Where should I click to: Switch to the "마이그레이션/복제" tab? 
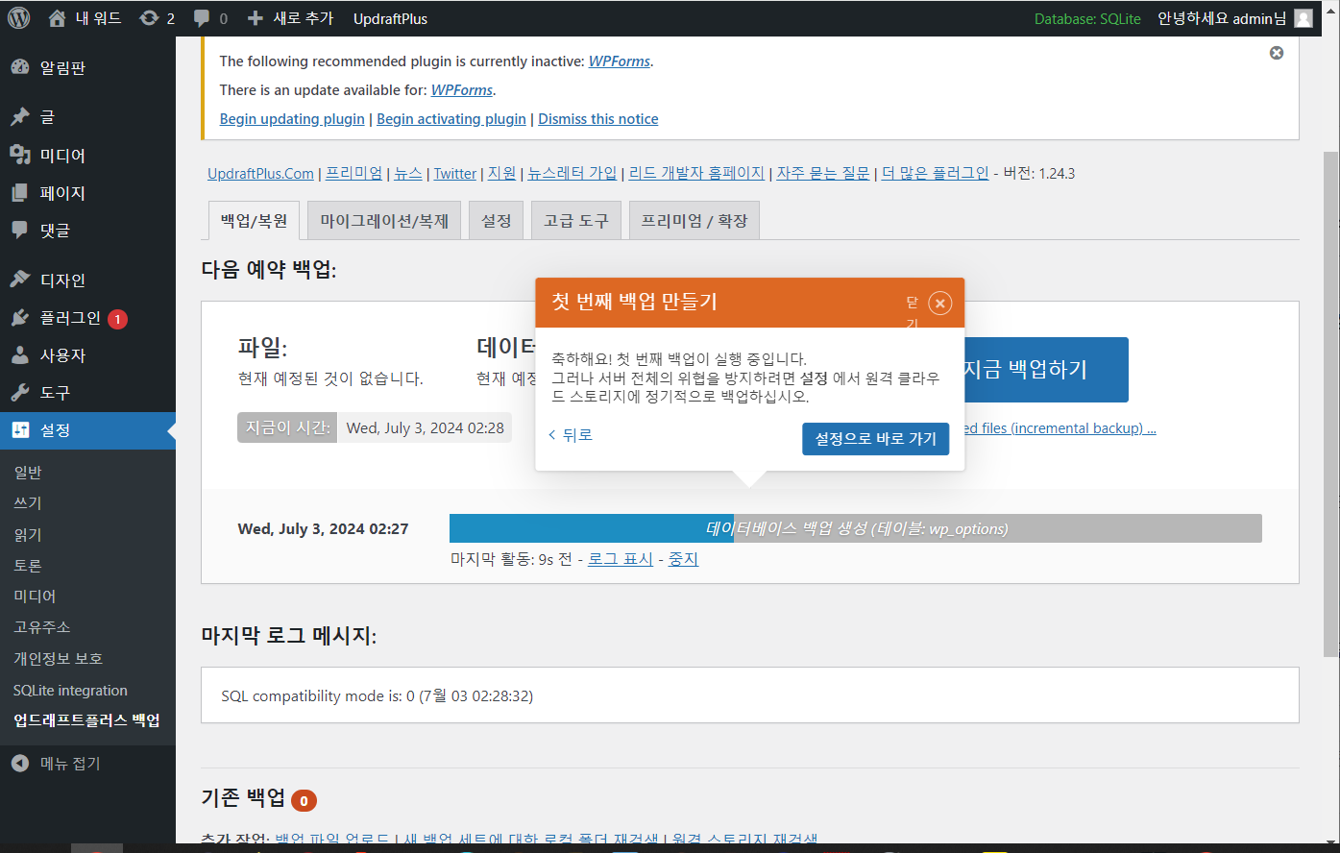pyautogui.click(x=384, y=220)
